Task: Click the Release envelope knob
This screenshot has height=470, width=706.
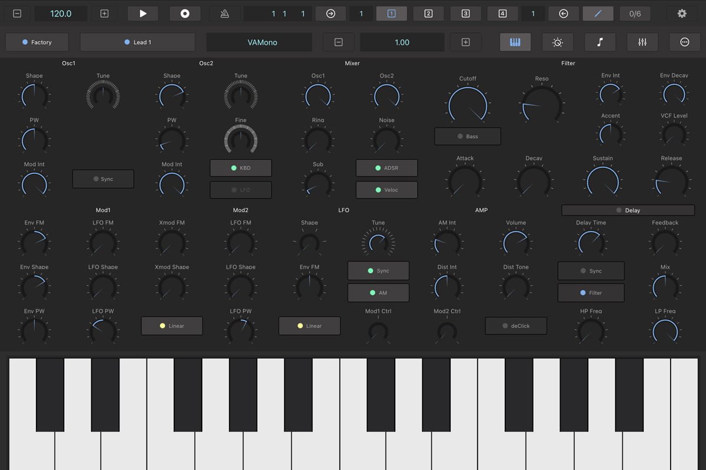Action: click(671, 181)
